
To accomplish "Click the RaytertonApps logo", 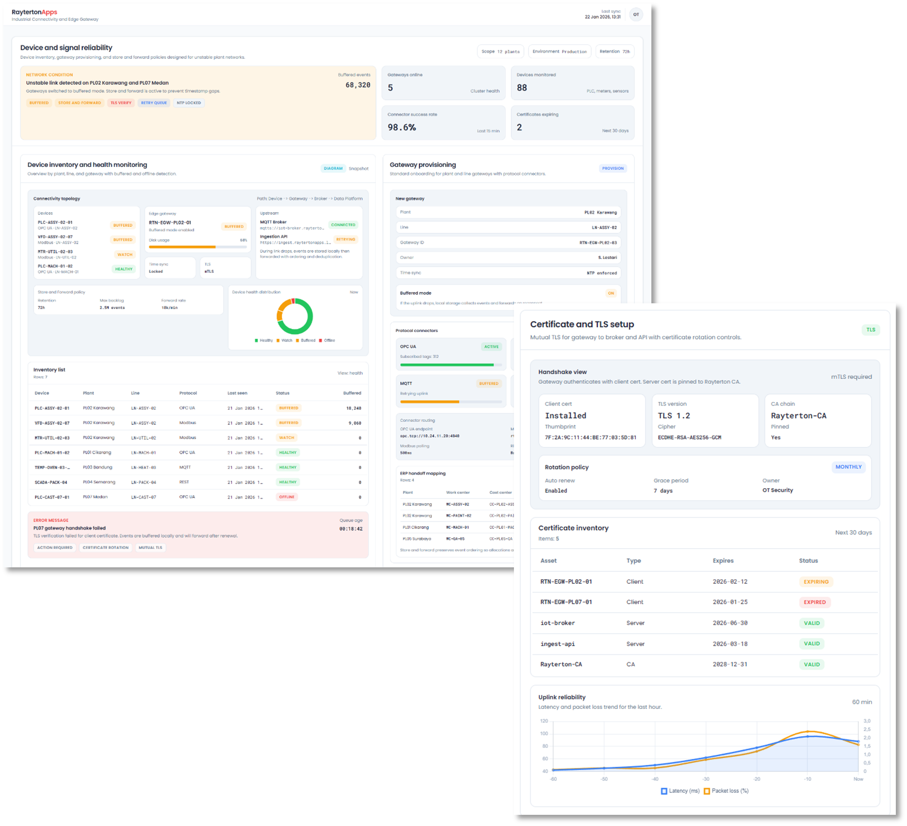I will (34, 12).
